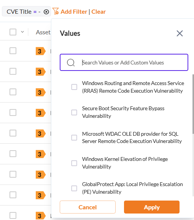
Task: Toggle the select-all checkbox in table header
Action: click(x=13, y=32)
